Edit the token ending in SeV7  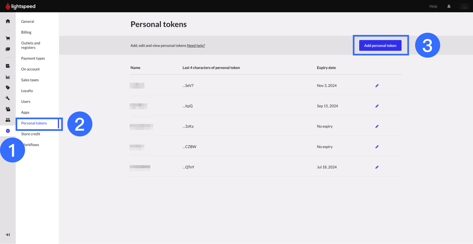tap(377, 86)
